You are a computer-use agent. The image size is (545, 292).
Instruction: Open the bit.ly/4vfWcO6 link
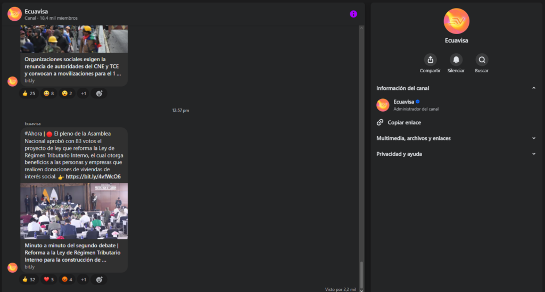click(93, 177)
